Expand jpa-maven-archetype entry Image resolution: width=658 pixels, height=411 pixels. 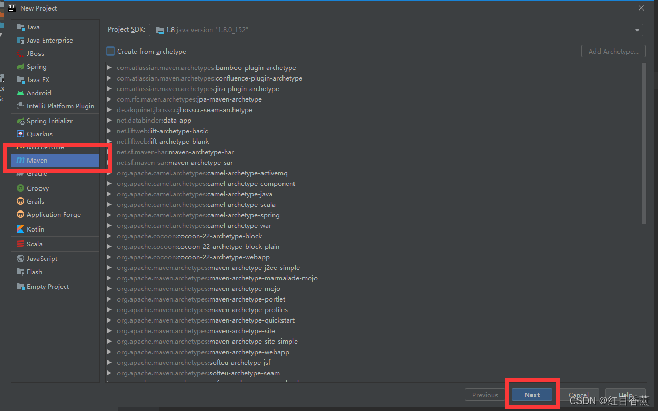(109, 99)
